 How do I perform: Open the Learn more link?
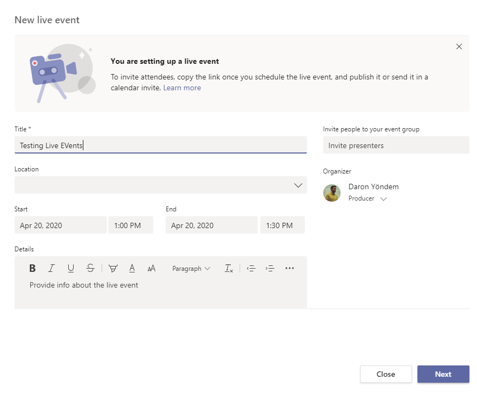(182, 88)
